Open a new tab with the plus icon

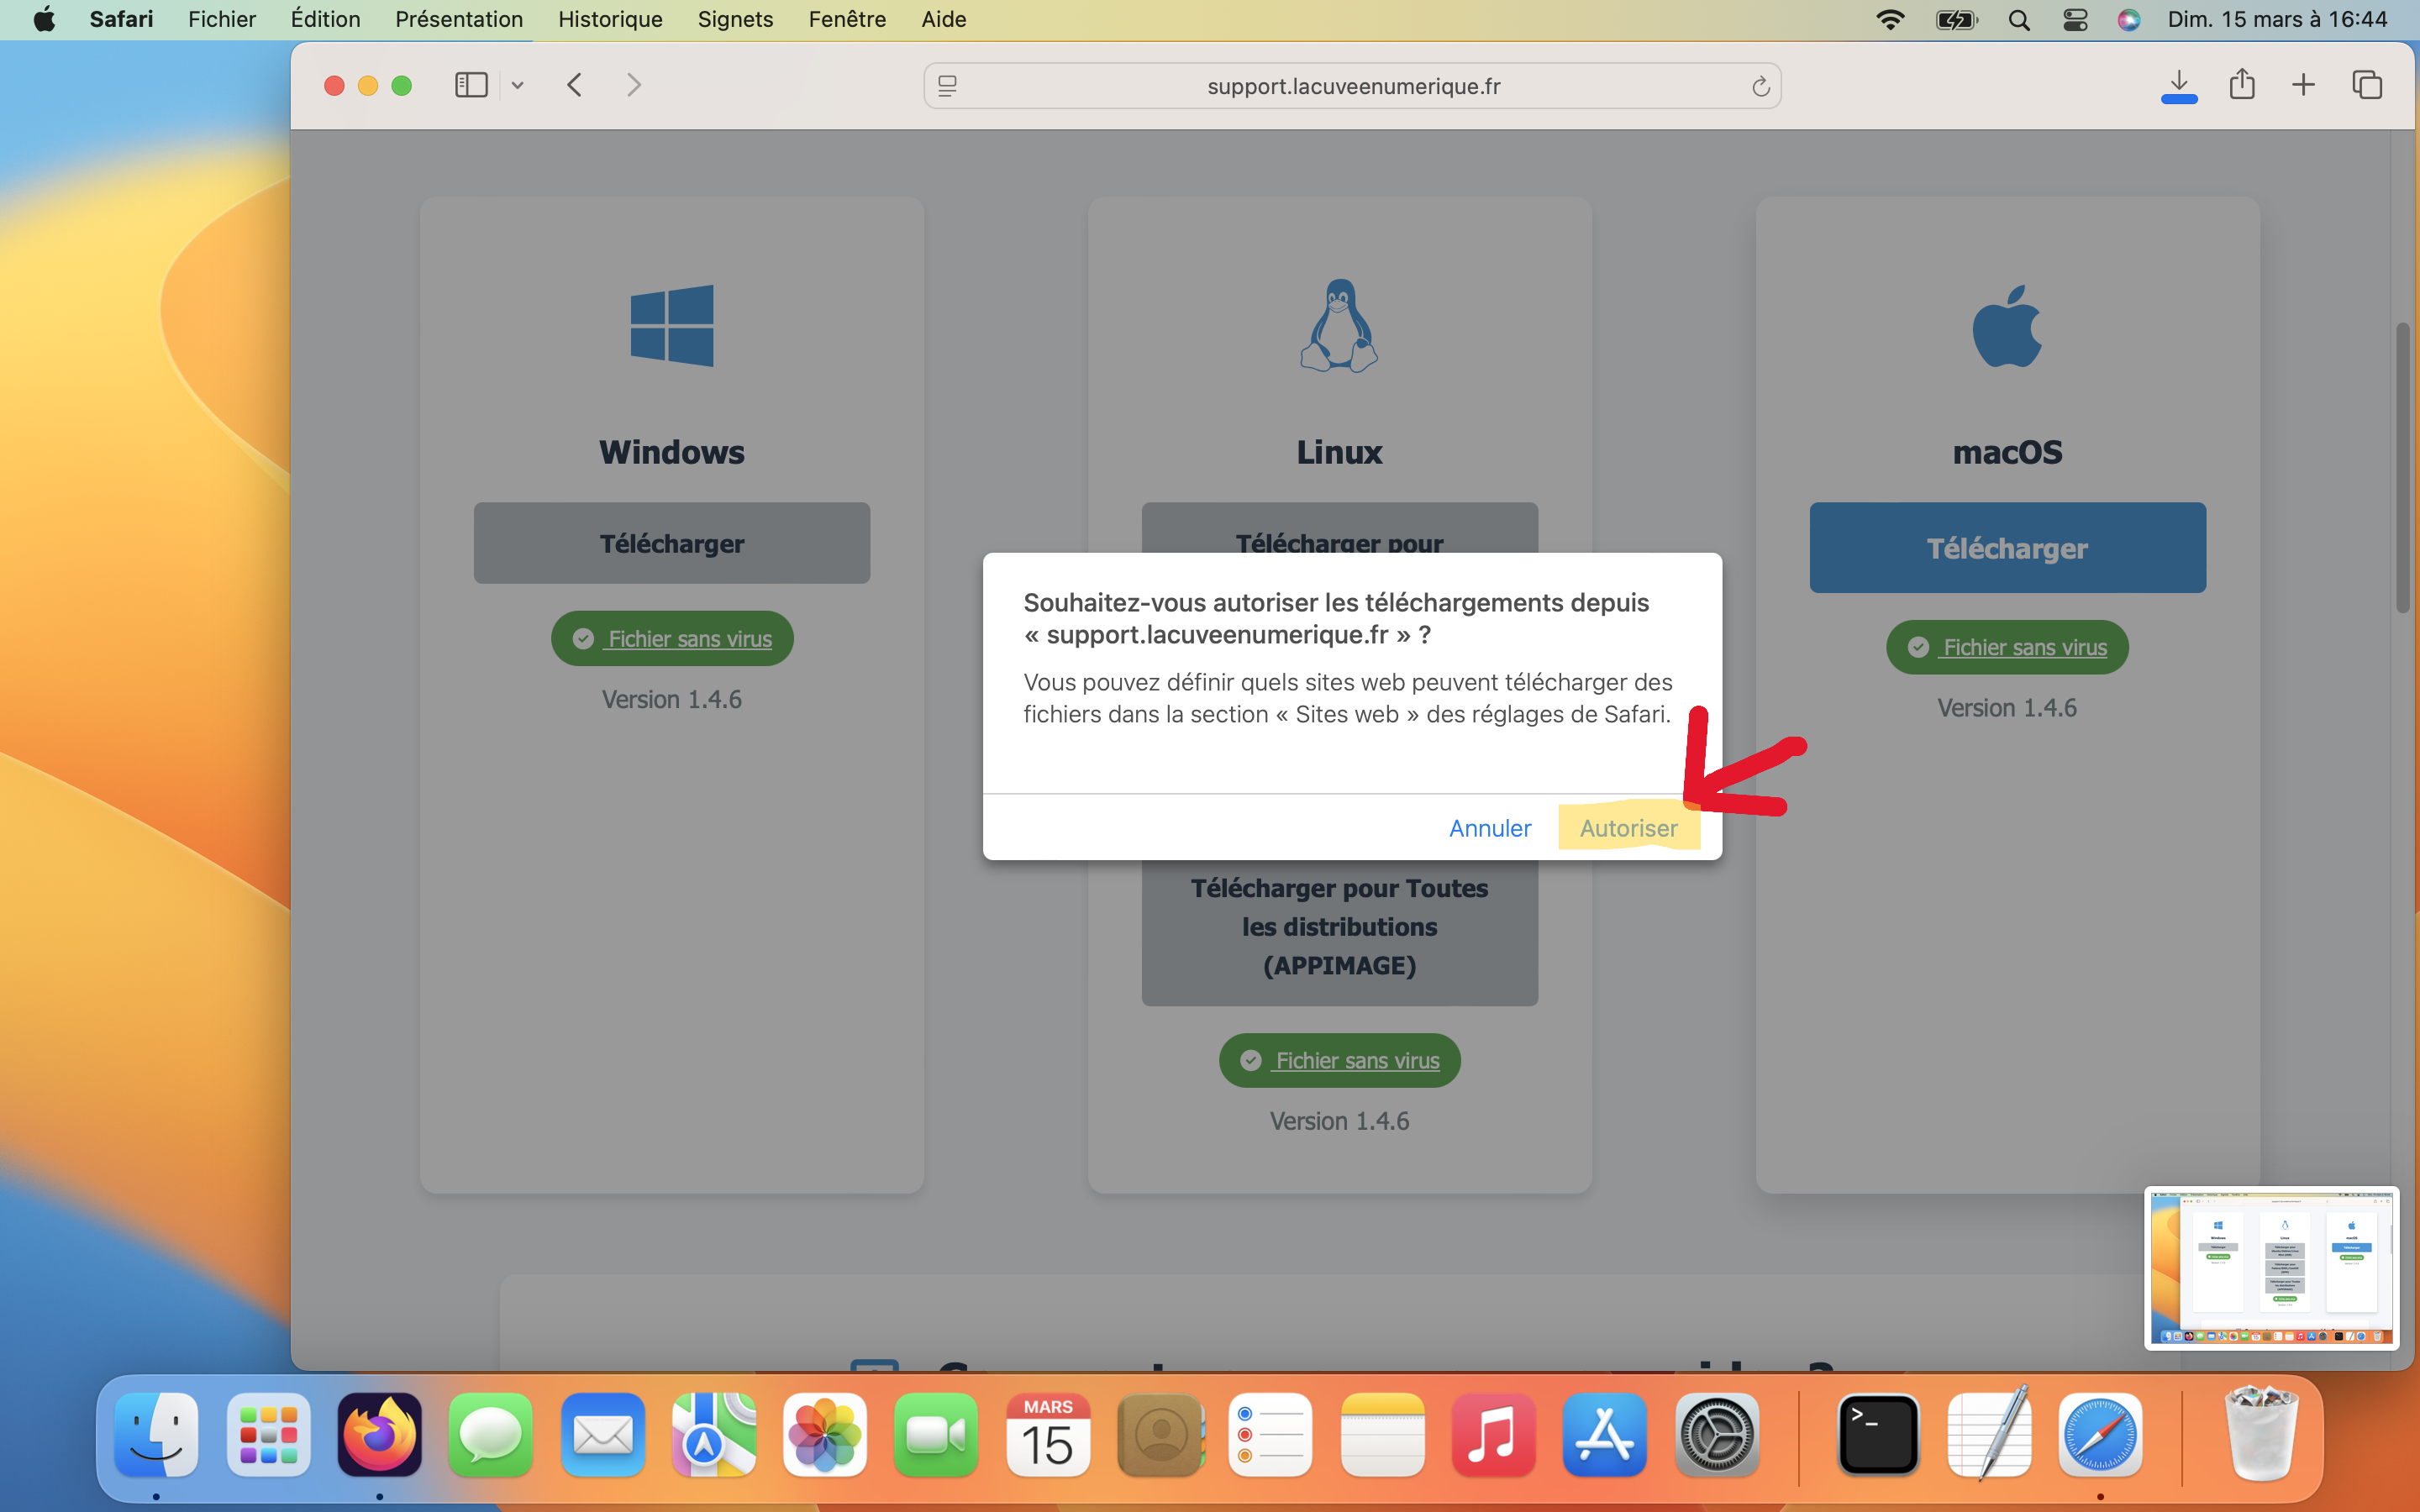coord(2303,85)
